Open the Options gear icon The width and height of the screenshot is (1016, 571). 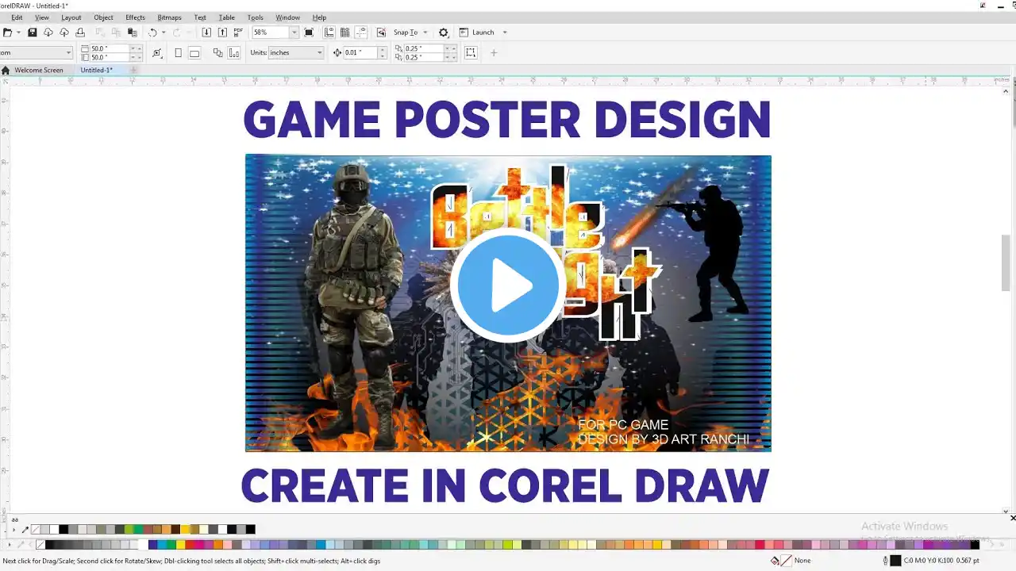(444, 33)
